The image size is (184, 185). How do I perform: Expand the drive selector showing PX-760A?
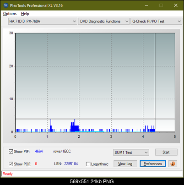click(x=43, y=22)
